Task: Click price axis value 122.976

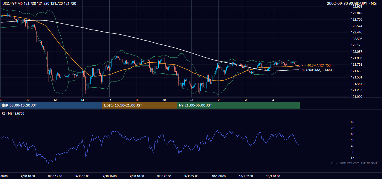Action: coord(357,7)
